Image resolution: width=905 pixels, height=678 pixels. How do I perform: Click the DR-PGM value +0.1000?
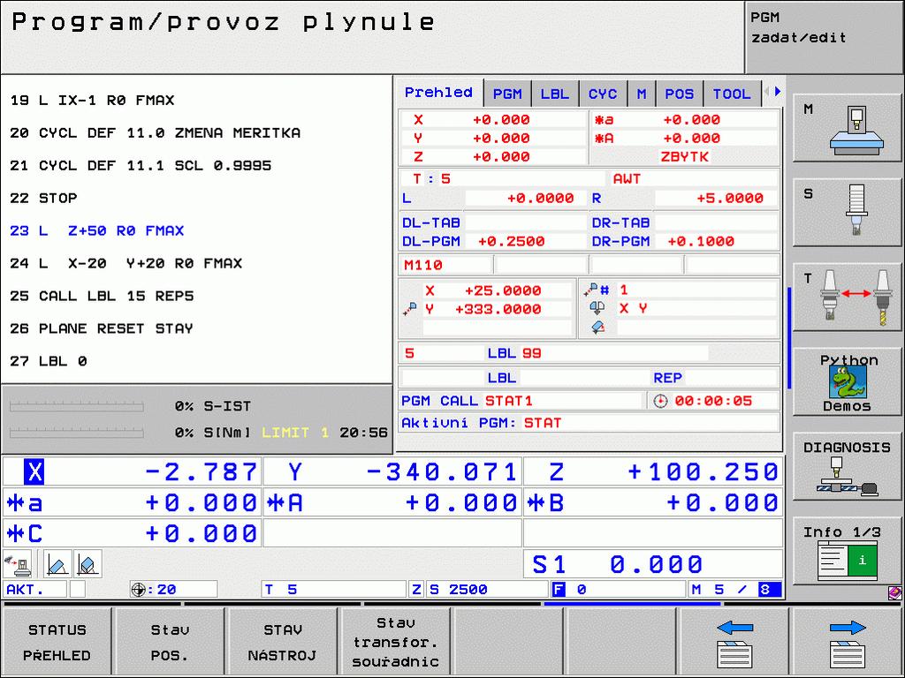tap(701, 242)
